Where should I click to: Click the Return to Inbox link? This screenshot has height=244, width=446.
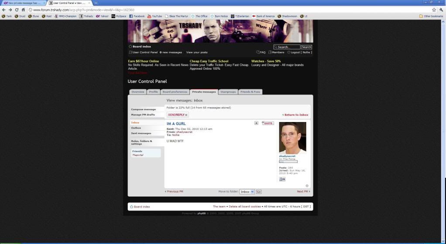(x=295, y=115)
